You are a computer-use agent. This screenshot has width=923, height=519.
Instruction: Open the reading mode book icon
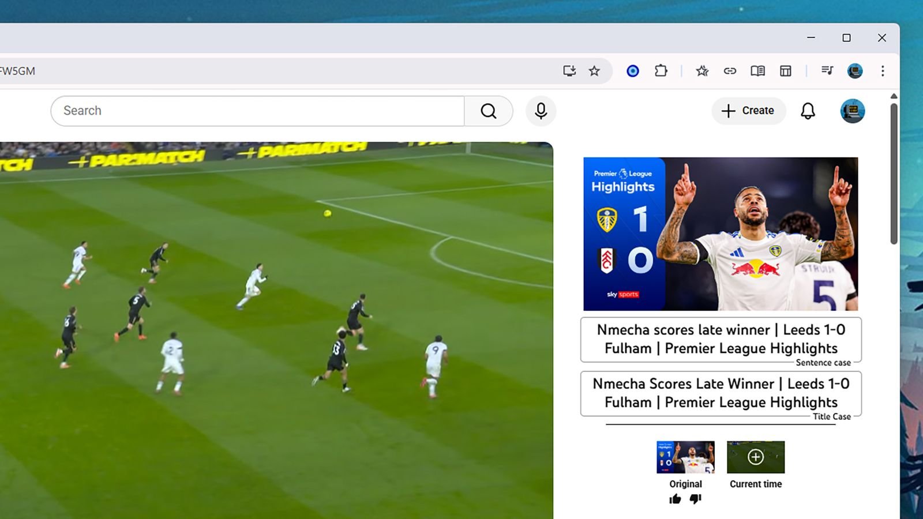(x=757, y=71)
